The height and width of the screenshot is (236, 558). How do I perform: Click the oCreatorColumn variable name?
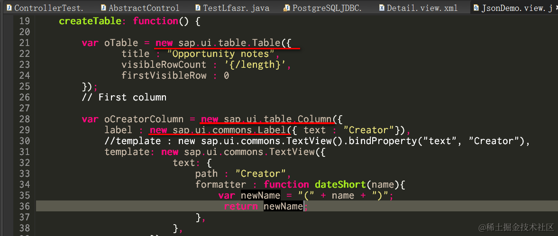pyautogui.click(x=144, y=119)
